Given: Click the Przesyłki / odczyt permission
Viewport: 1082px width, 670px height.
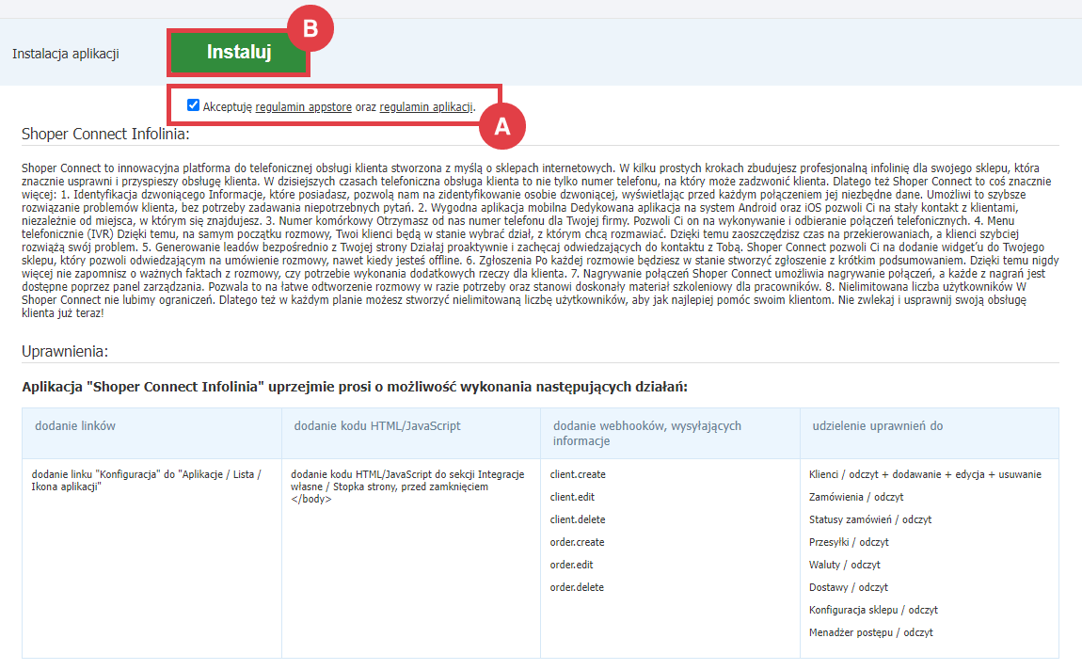Looking at the screenshot, I should 849,542.
